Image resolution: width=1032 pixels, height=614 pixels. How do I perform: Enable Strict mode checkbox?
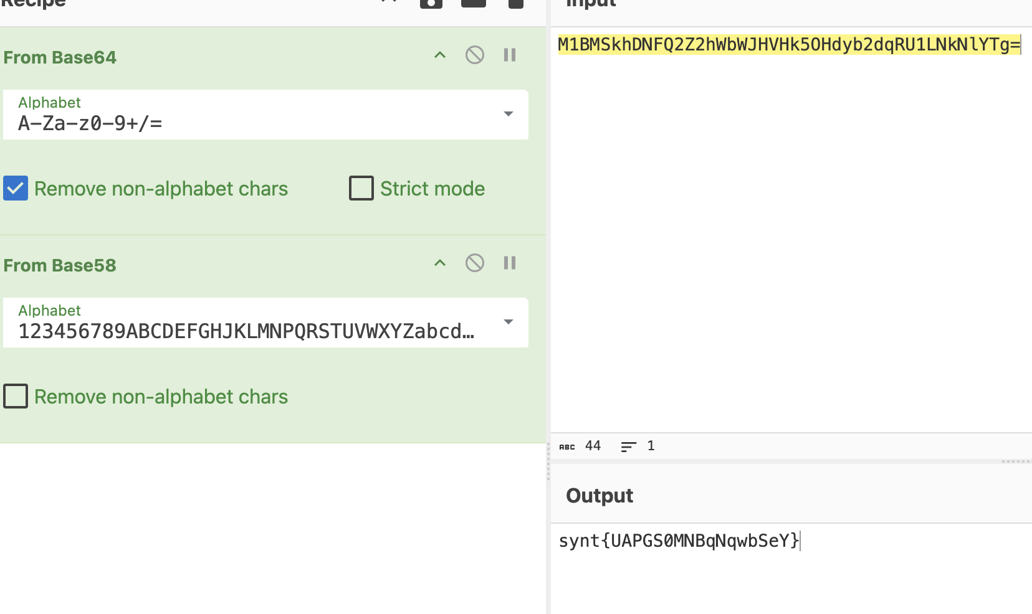tap(361, 188)
